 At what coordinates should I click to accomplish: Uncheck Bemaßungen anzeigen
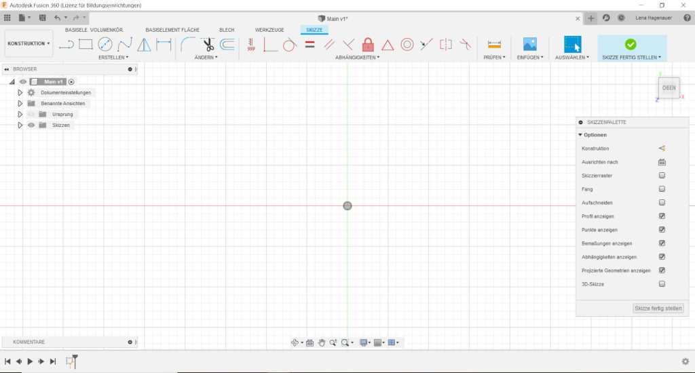pos(662,243)
